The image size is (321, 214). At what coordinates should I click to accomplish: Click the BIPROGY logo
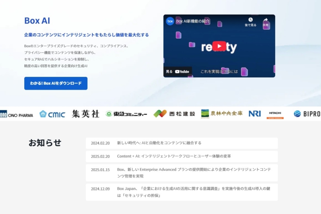pyautogui.click(x=307, y=114)
